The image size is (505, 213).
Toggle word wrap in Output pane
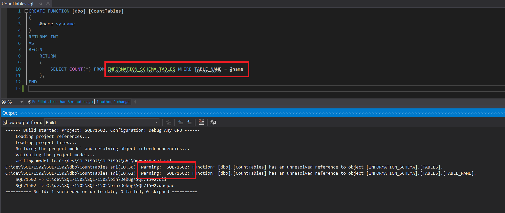point(213,122)
